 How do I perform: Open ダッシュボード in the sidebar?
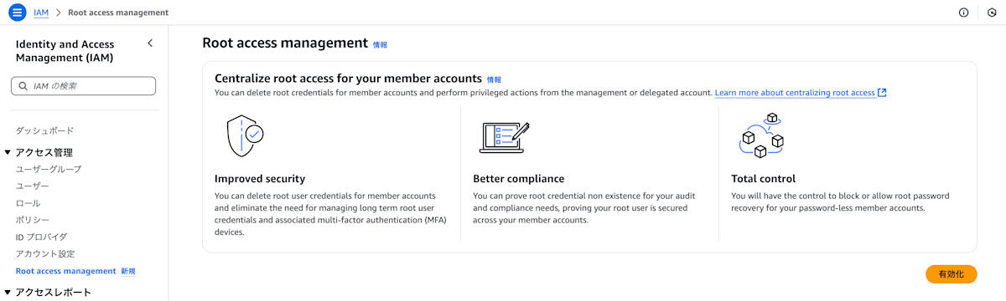click(x=44, y=130)
